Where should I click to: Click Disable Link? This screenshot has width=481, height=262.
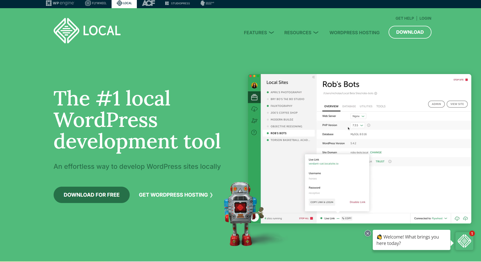click(x=357, y=202)
